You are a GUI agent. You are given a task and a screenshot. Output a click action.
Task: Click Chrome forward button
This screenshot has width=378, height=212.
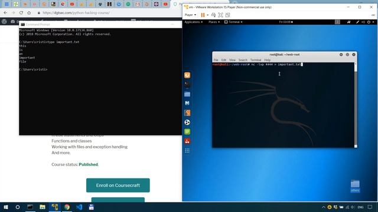point(13,13)
